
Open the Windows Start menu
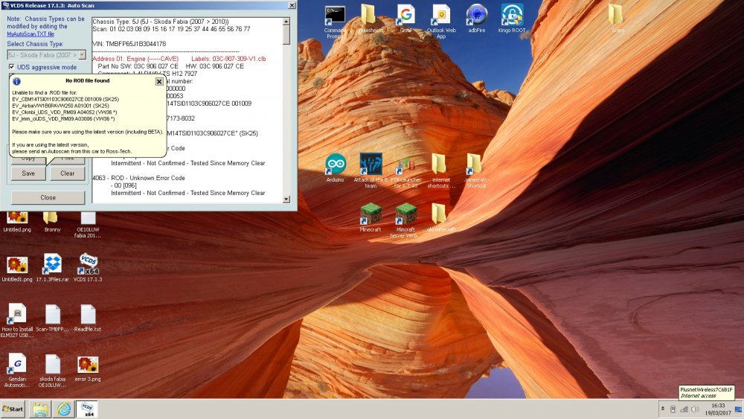[x=13, y=409]
